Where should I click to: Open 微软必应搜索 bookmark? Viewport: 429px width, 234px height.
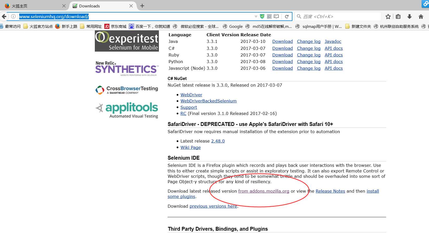click(x=196, y=26)
